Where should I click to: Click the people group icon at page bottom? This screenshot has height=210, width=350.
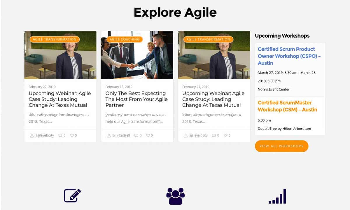pyautogui.click(x=175, y=196)
